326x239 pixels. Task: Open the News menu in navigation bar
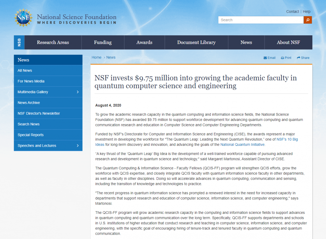[246, 42]
